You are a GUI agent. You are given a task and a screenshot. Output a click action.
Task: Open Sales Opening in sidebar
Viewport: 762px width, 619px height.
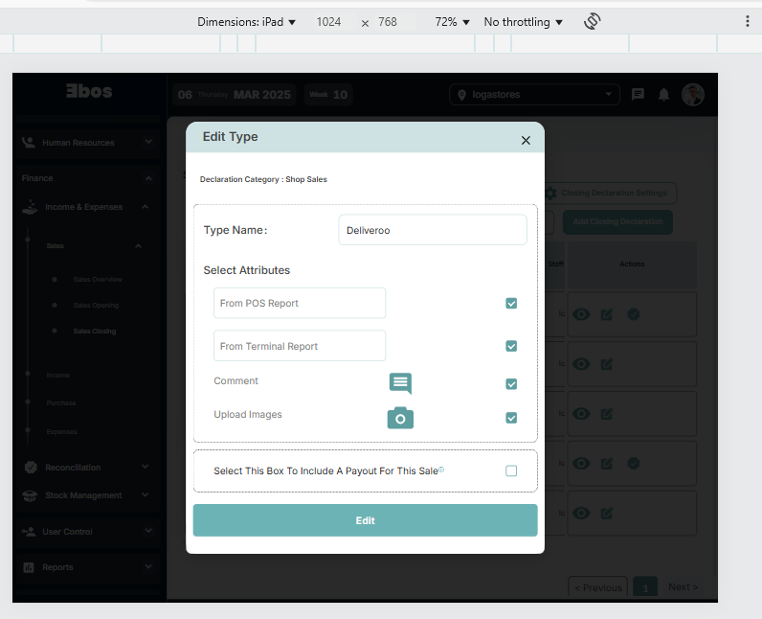(96, 306)
